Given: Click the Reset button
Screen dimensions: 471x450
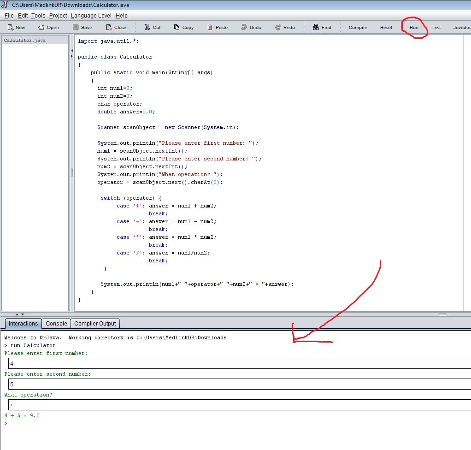Looking at the screenshot, I should [x=386, y=27].
